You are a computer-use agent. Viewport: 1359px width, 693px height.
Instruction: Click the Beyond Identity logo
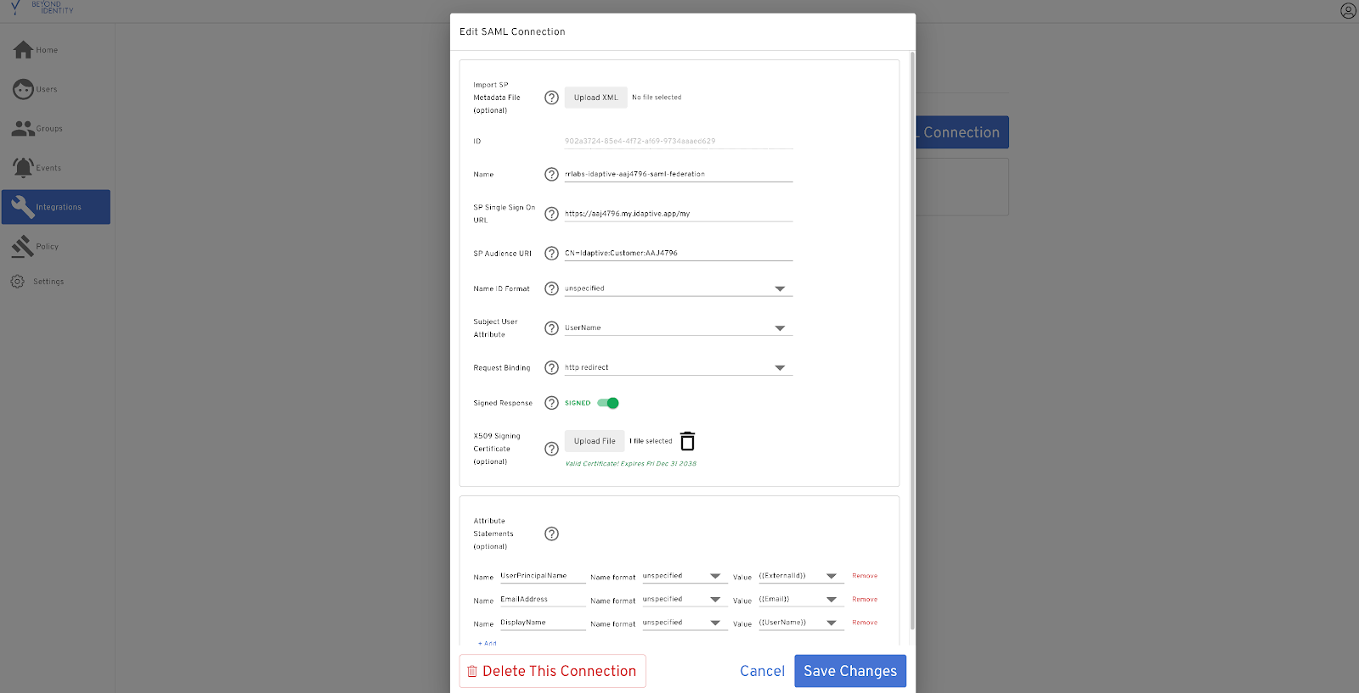pos(42,8)
